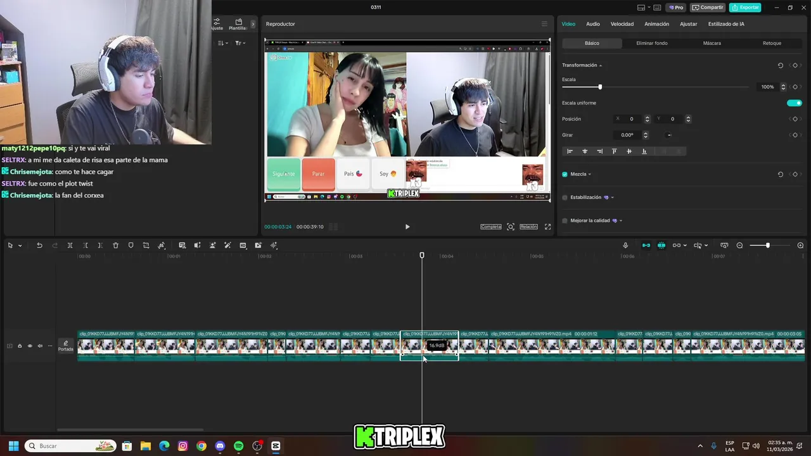Screen dimensions: 811x456
Task: Click the Windows Start button
Action: [13, 446]
